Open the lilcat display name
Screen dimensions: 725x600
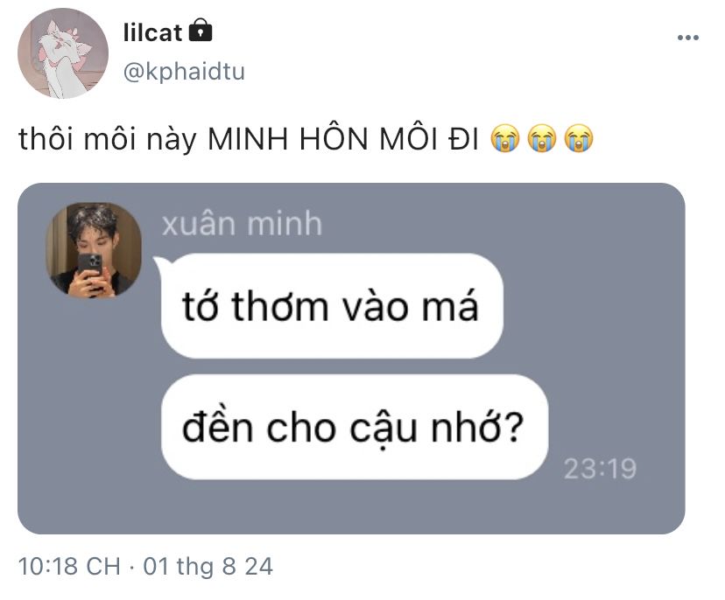(x=152, y=32)
